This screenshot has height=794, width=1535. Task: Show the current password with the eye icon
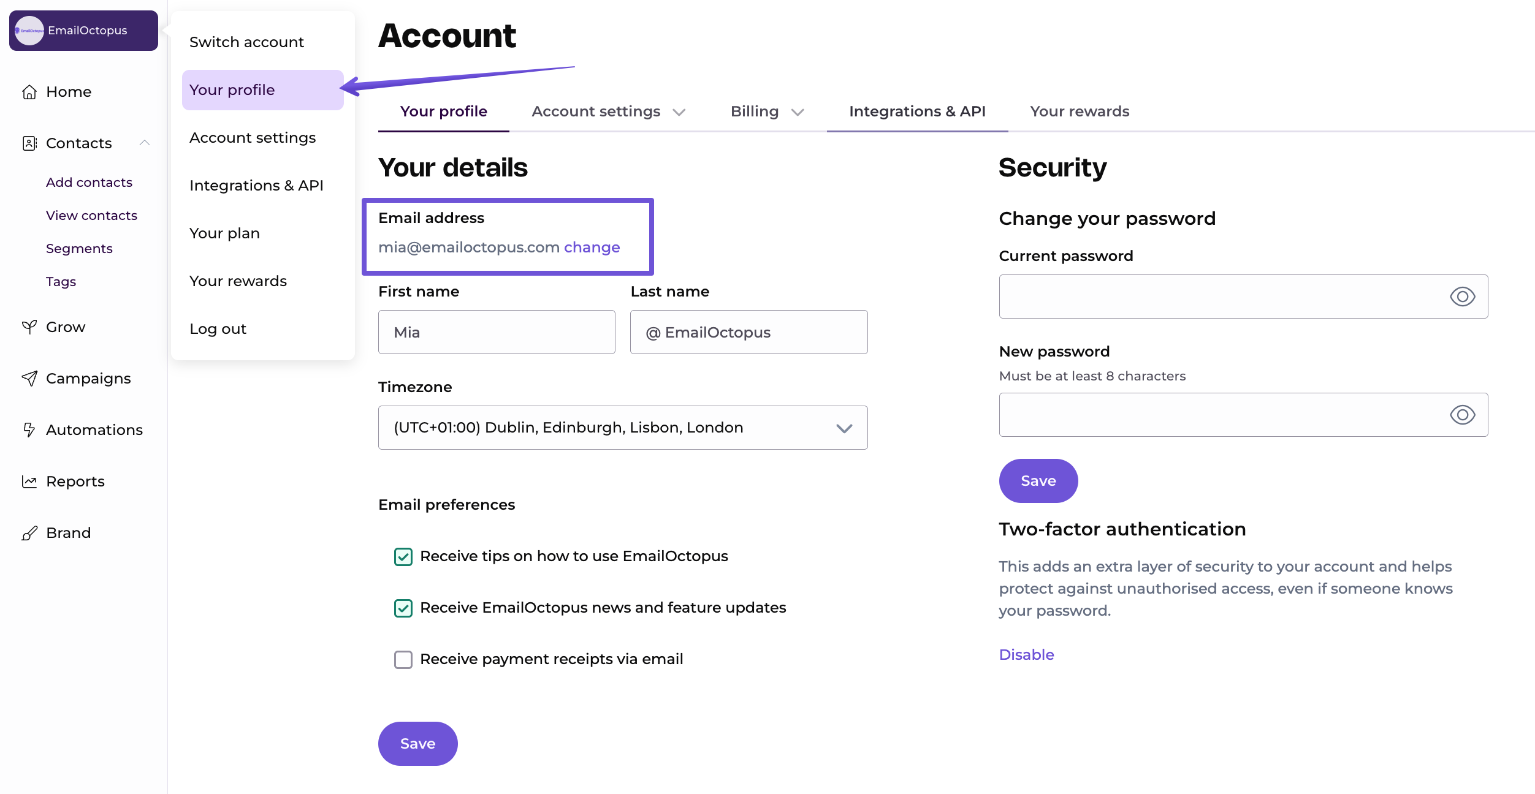click(x=1463, y=297)
